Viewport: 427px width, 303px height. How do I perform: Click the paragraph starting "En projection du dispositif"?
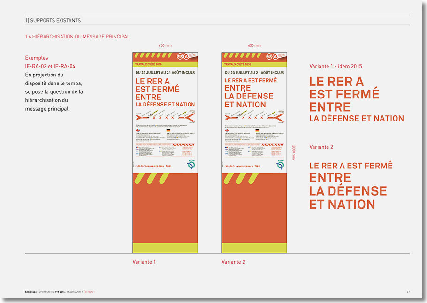(x=54, y=92)
